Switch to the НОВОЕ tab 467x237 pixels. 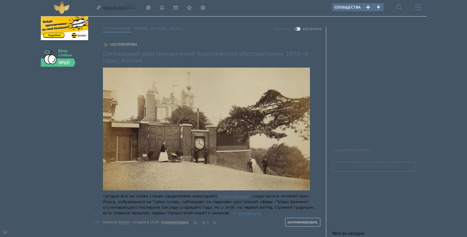point(140,29)
